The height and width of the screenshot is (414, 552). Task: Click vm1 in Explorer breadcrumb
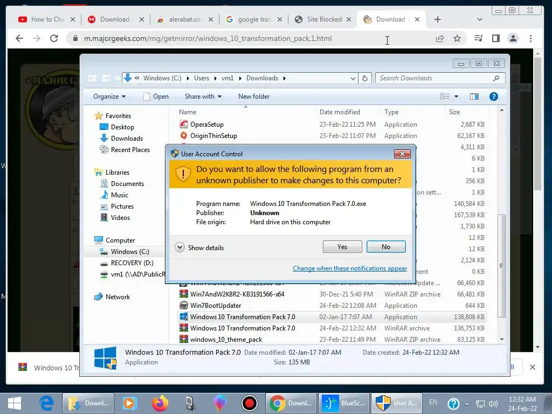point(227,78)
